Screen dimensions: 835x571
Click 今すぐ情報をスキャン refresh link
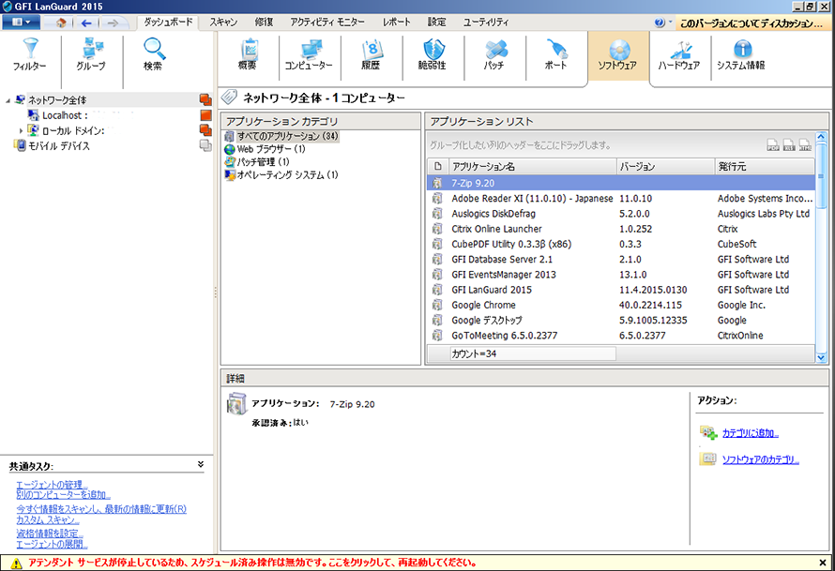coord(101,509)
